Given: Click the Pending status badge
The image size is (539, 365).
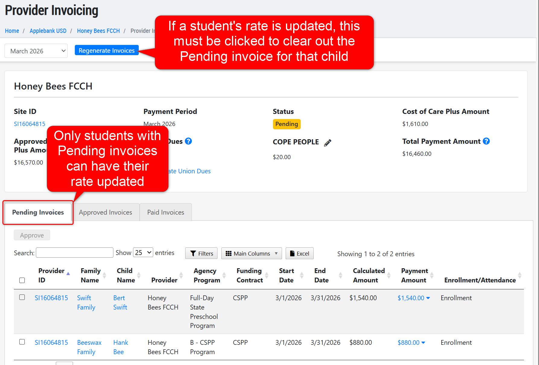Looking at the screenshot, I should [287, 124].
